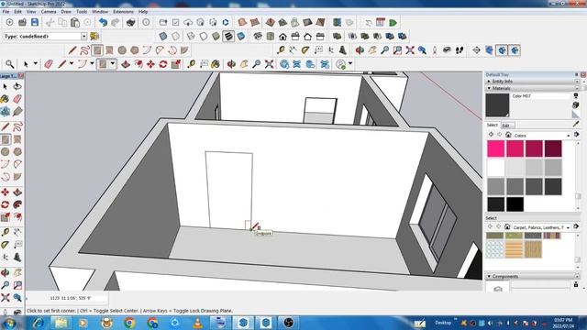
Task: Pick the white color swatch
Action: 496,167
